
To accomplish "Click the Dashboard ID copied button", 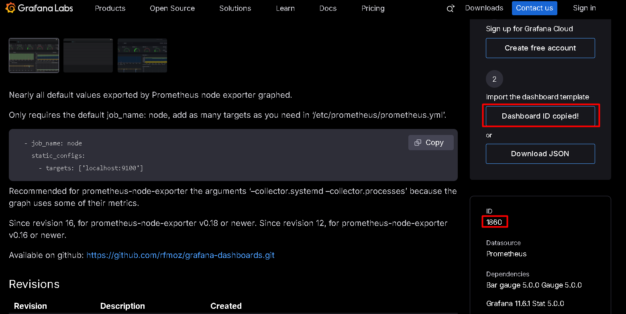I will click(540, 116).
